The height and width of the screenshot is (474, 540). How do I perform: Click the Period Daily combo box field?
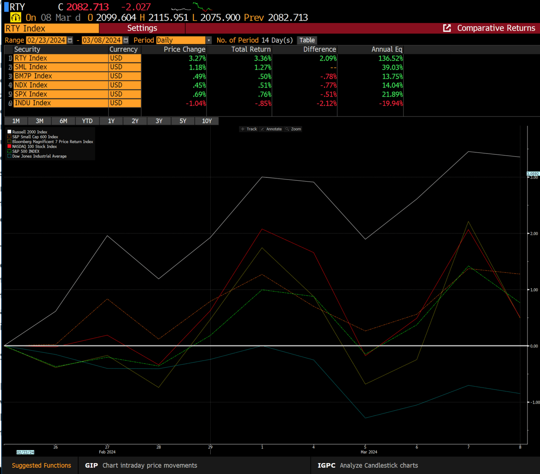[181, 40]
